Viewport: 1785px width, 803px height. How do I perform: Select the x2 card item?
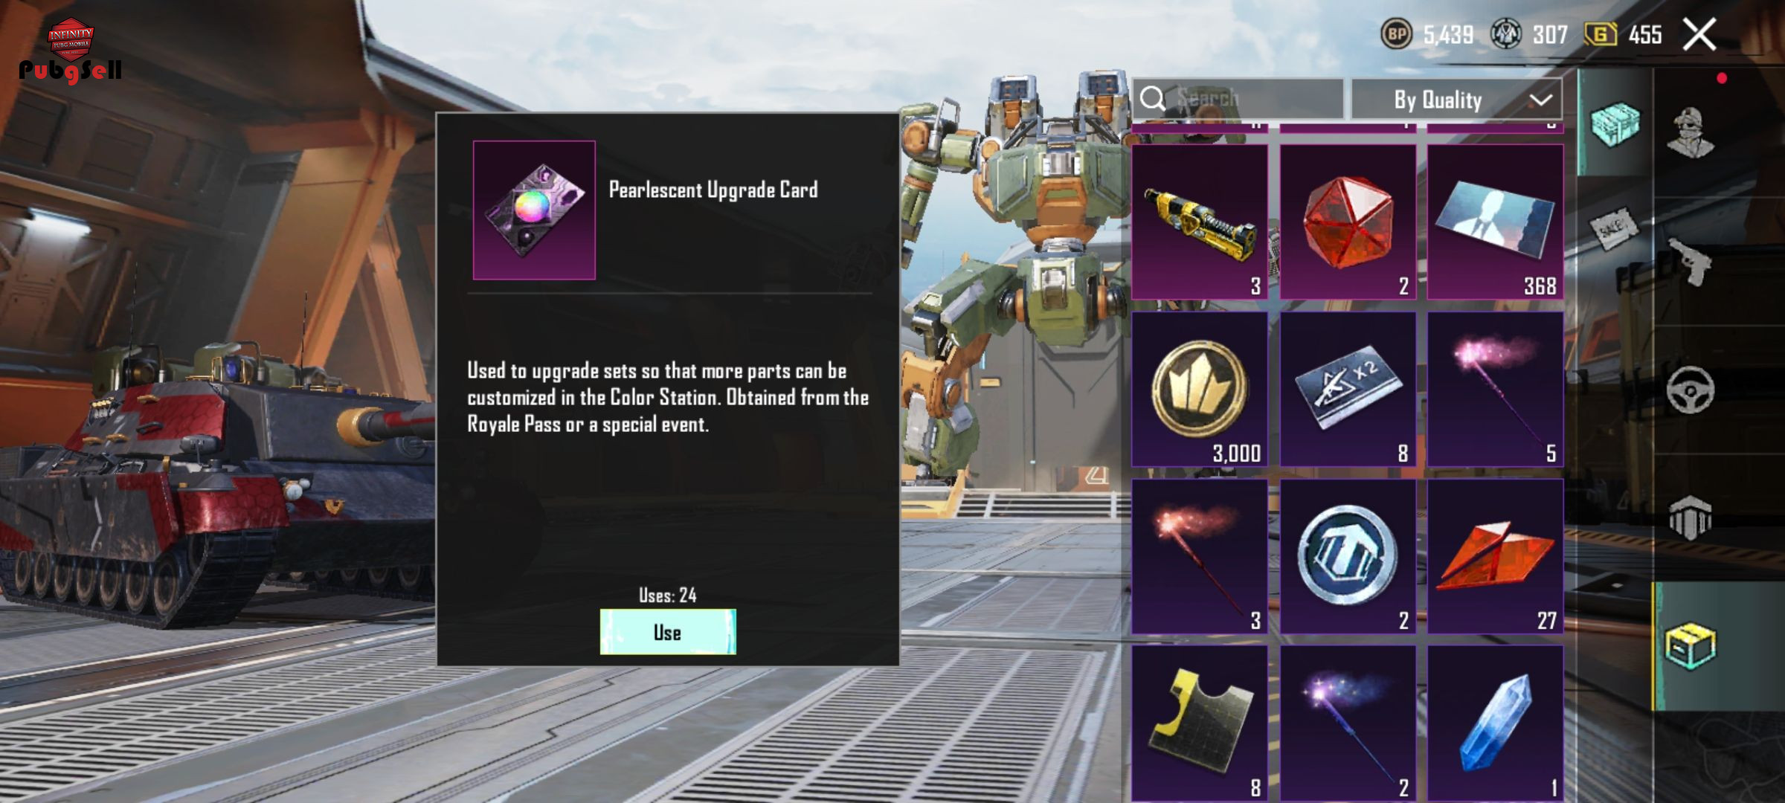pyautogui.click(x=1348, y=389)
